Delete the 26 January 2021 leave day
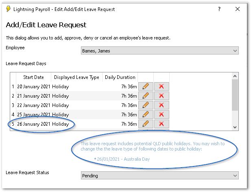 pos(162,124)
